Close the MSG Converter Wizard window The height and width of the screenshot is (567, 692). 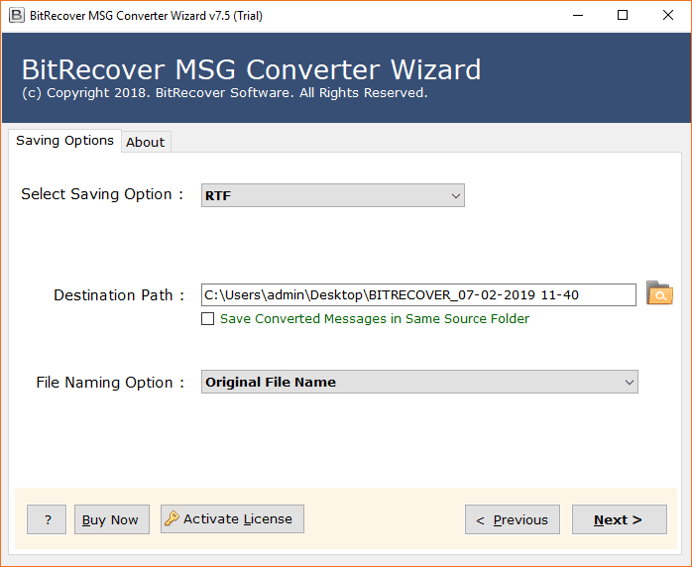(668, 16)
